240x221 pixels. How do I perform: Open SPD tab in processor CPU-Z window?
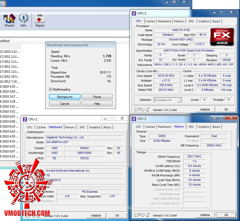pos(191,21)
